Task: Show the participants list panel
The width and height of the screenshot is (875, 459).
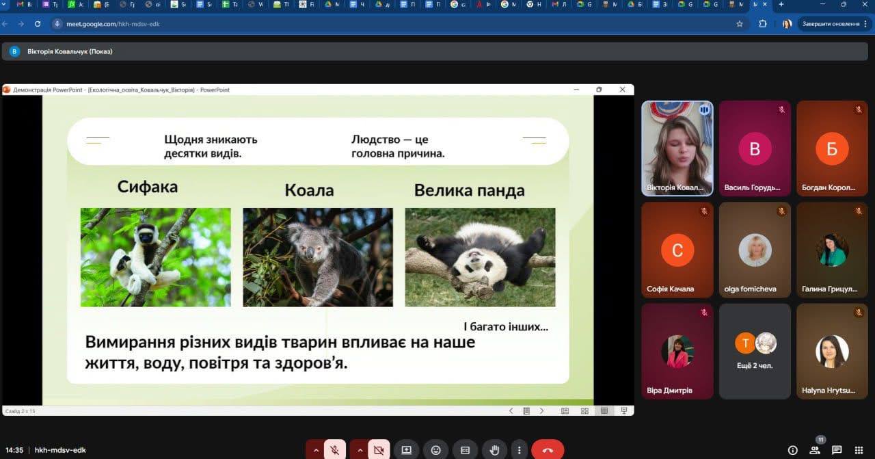Action: pos(815,450)
